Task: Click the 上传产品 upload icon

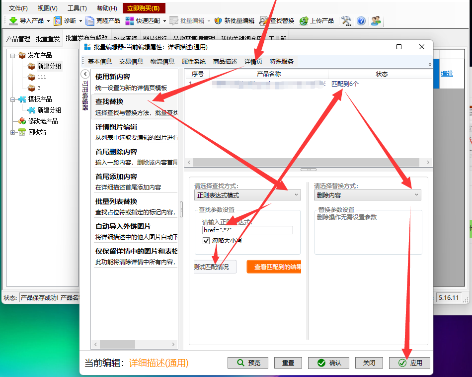Action: pyautogui.click(x=304, y=21)
